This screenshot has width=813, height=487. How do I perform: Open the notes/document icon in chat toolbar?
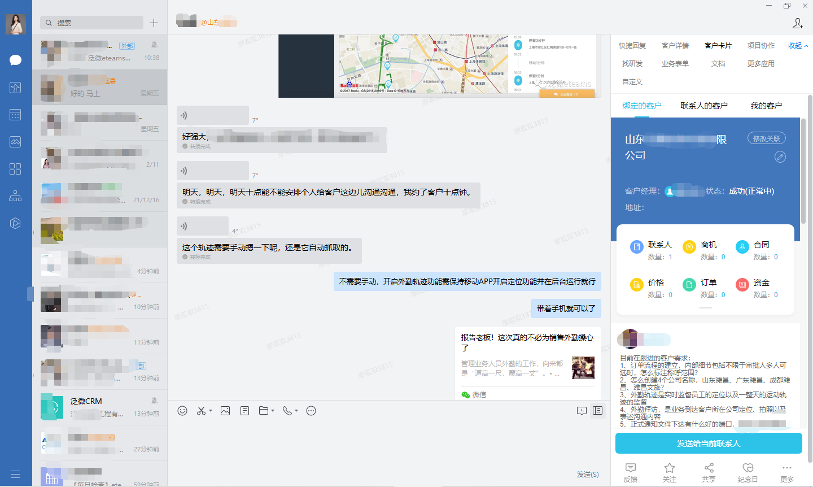point(244,411)
